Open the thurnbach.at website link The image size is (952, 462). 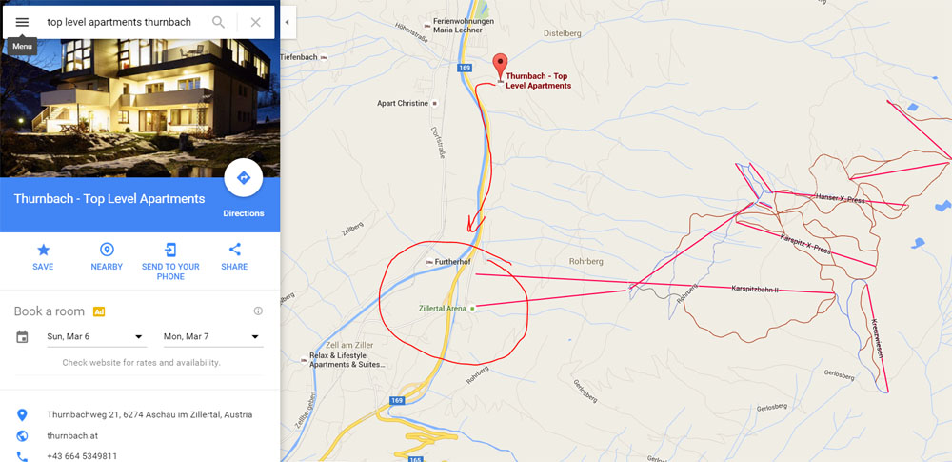point(72,436)
